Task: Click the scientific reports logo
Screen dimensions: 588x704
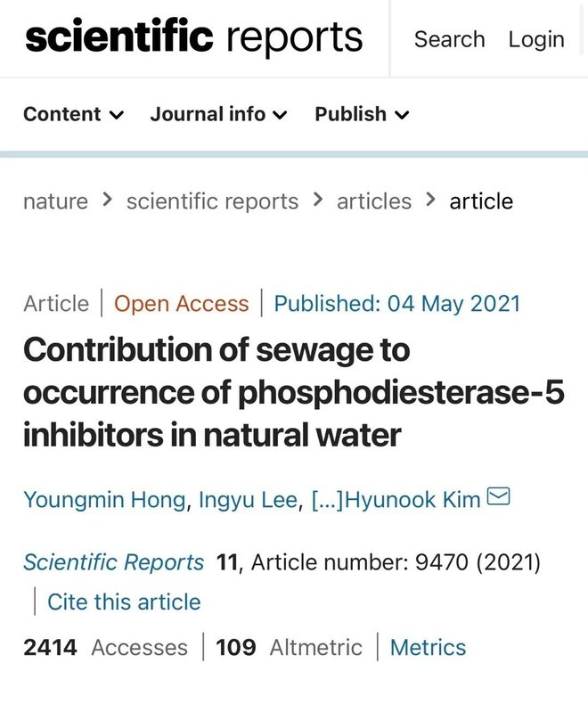Action: coord(193,38)
